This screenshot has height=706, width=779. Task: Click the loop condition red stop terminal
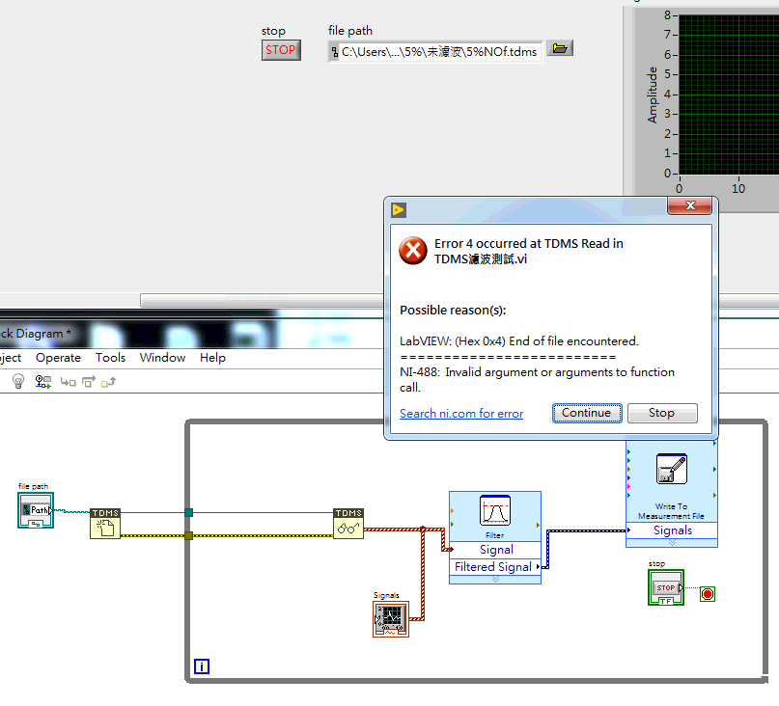tap(708, 594)
